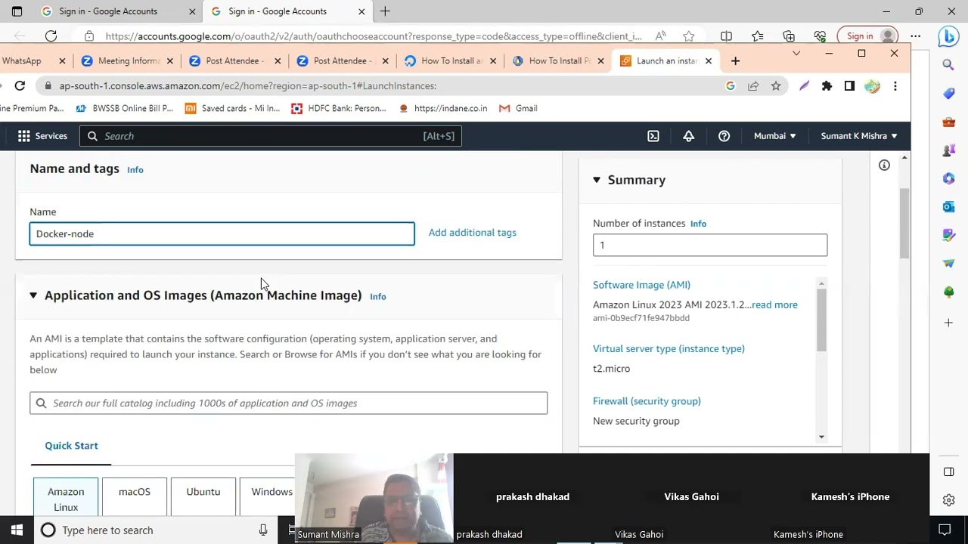968x544 pixels.
Task: Click the info circle icon beside Summary
Action: pyautogui.click(x=884, y=165)
